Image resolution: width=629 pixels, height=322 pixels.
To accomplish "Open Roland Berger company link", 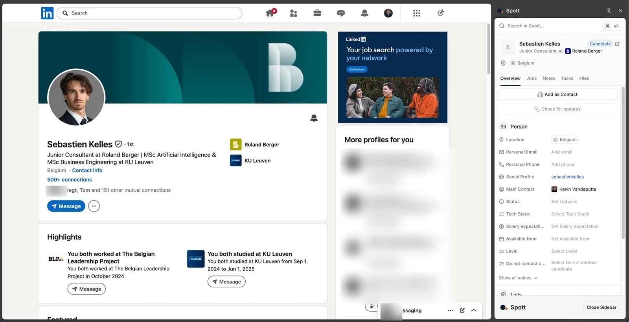I will [255, 145].
